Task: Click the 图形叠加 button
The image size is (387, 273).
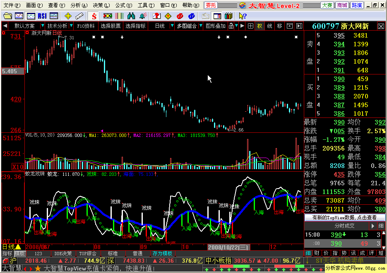Action: [216, 26]
